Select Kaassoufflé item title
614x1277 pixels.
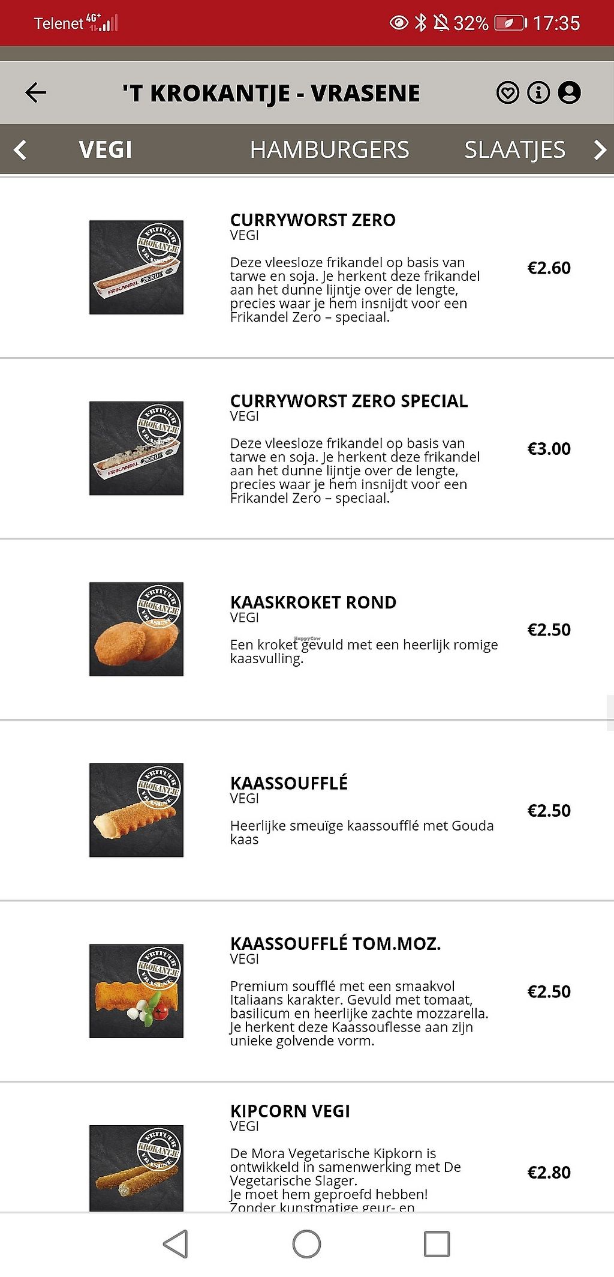[288, 783]
